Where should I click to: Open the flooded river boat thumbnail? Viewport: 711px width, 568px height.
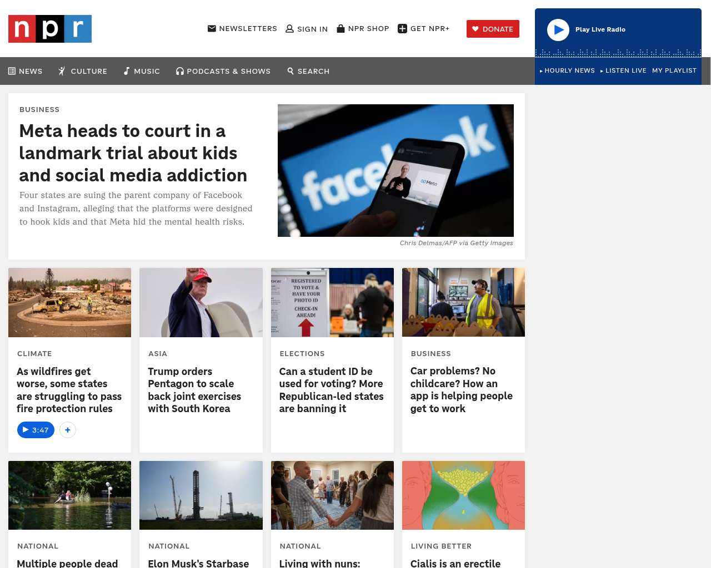click(70, 495)
